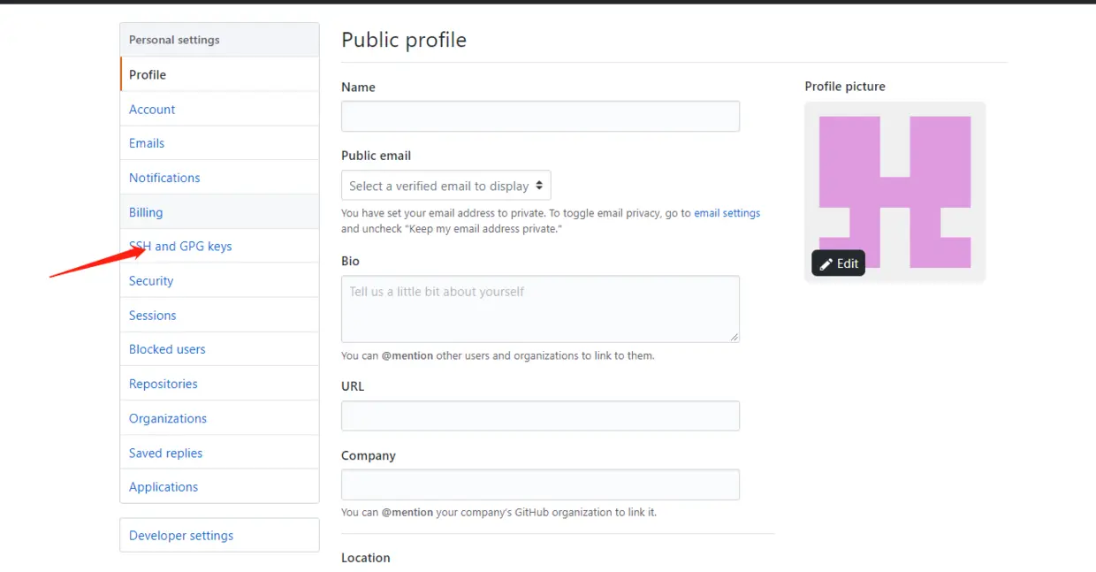Click the Company input field
The image size is (1096, 572).
click(540, 484)
